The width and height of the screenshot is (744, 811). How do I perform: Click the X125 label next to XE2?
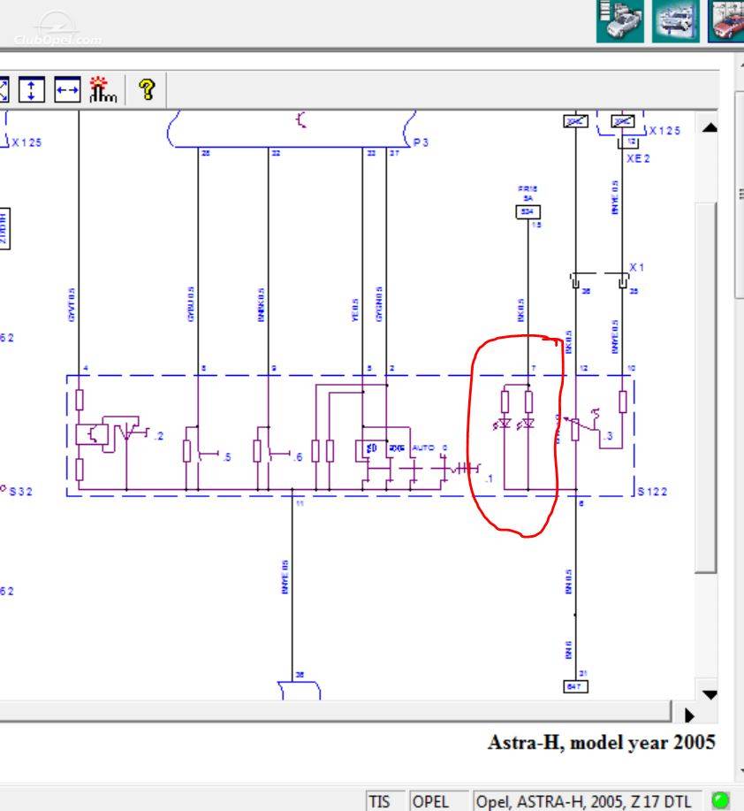[x=665, y=130]
